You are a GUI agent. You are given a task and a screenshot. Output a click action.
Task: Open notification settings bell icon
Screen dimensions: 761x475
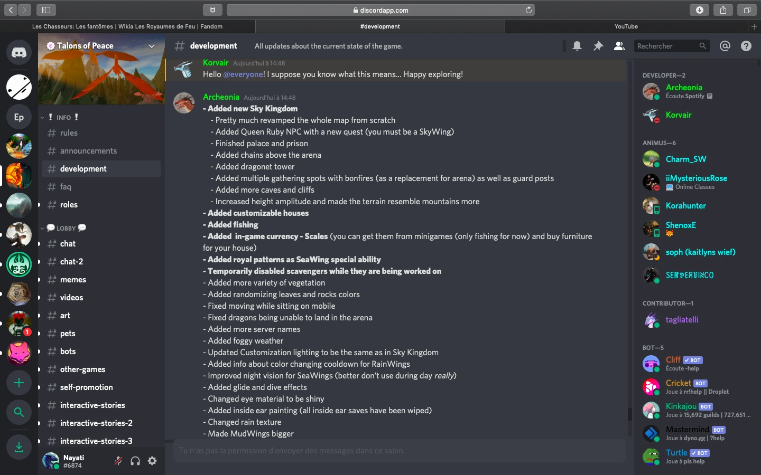click(577, 46)
